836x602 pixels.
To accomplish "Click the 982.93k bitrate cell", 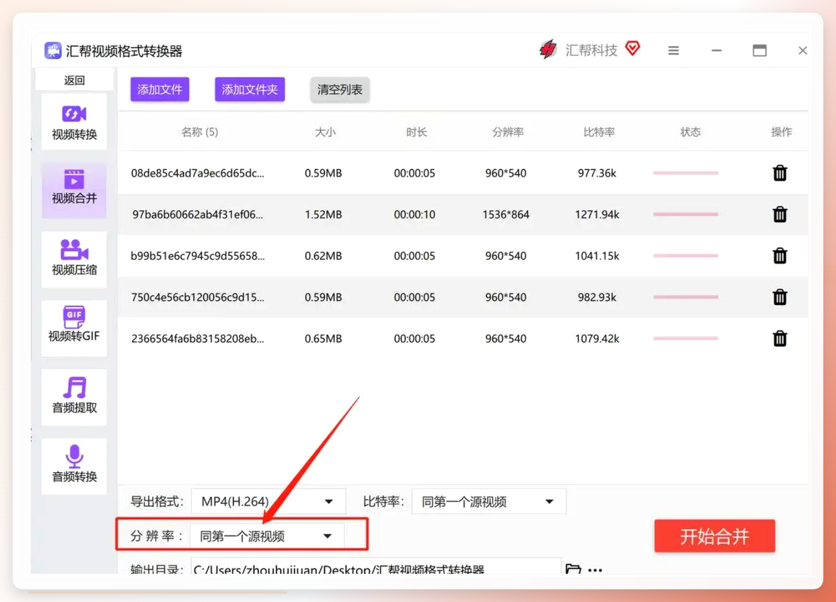I will tap(597, 298).
